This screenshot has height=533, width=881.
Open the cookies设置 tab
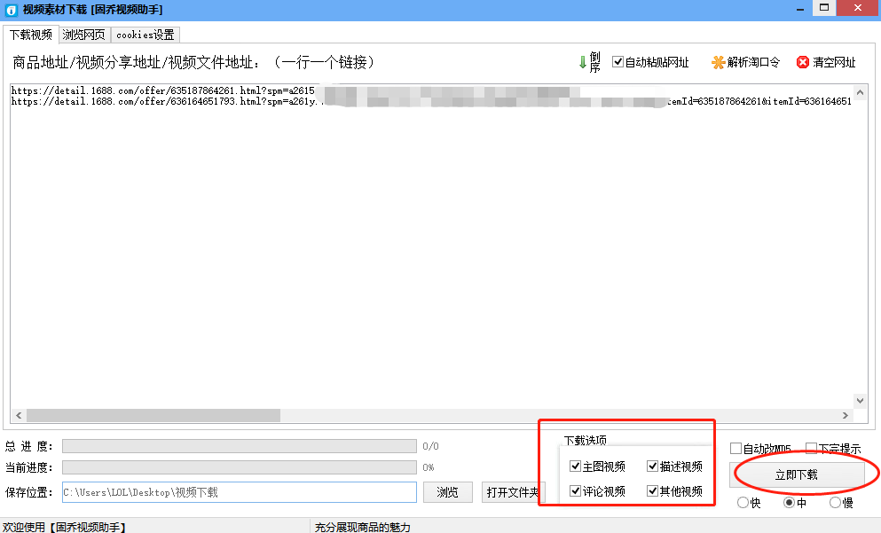pyautogui.click(x=145, y=35)
